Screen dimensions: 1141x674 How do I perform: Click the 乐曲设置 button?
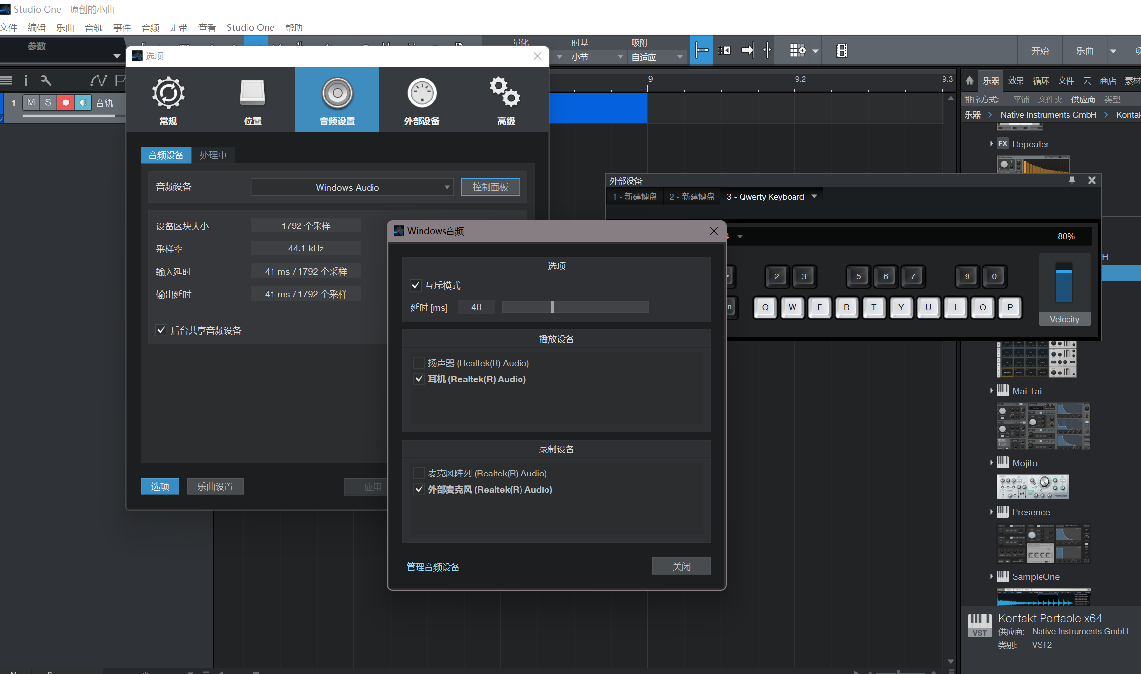215,486
